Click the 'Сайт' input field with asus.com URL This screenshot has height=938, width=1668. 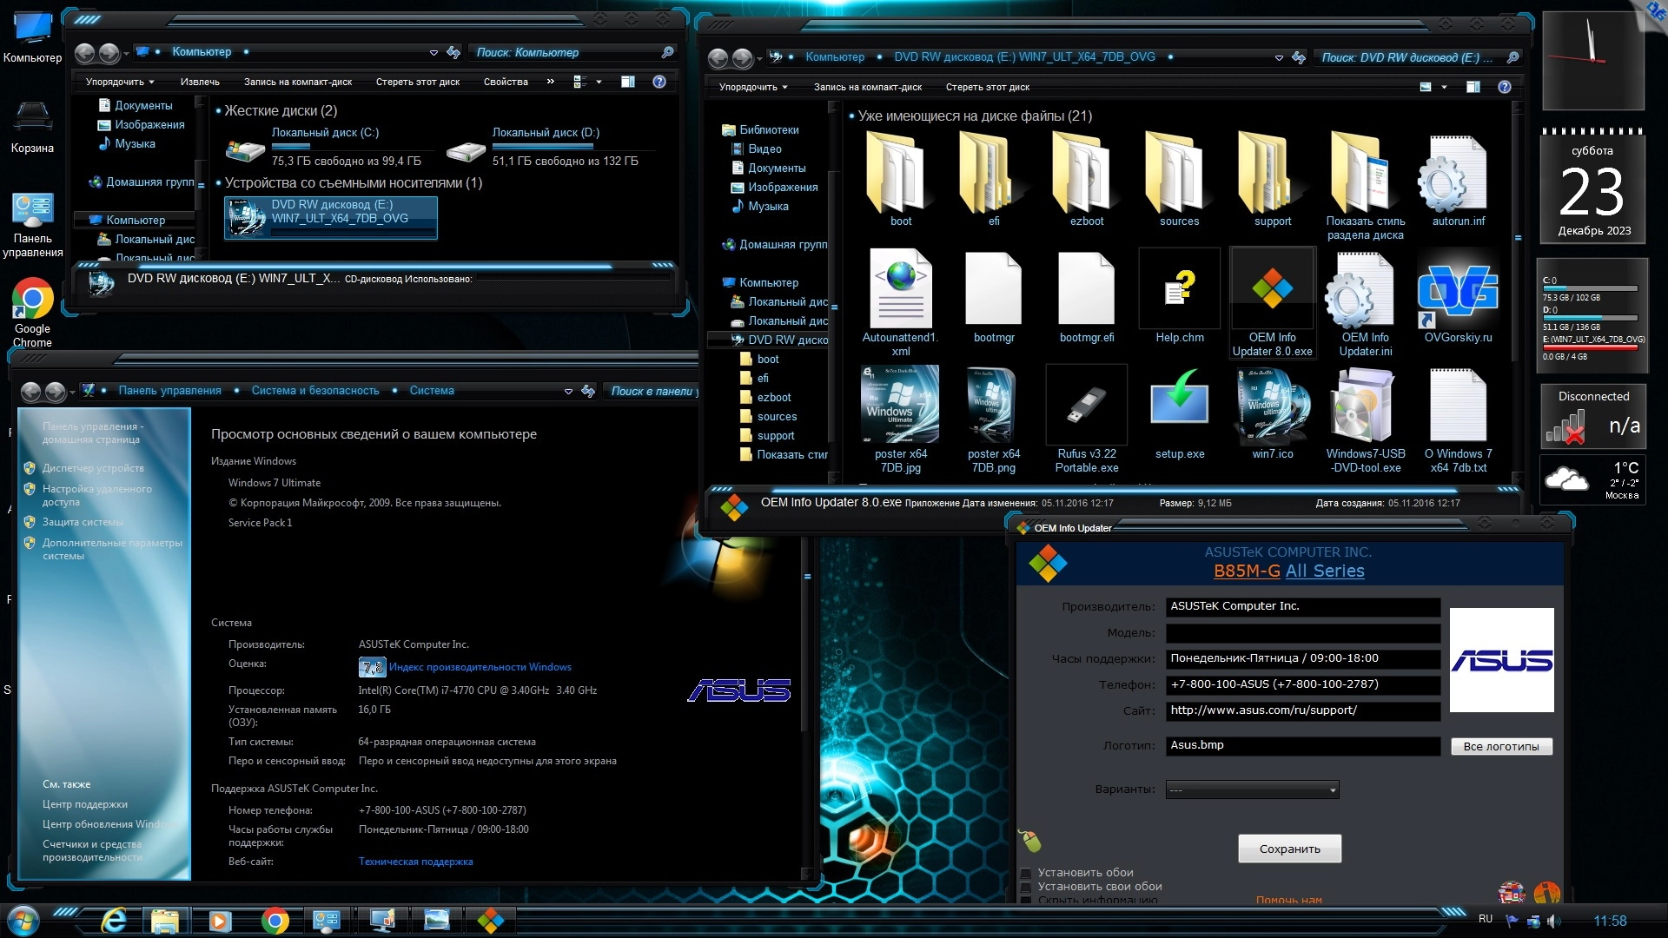pyautogui.click(x=1301, y=710)
